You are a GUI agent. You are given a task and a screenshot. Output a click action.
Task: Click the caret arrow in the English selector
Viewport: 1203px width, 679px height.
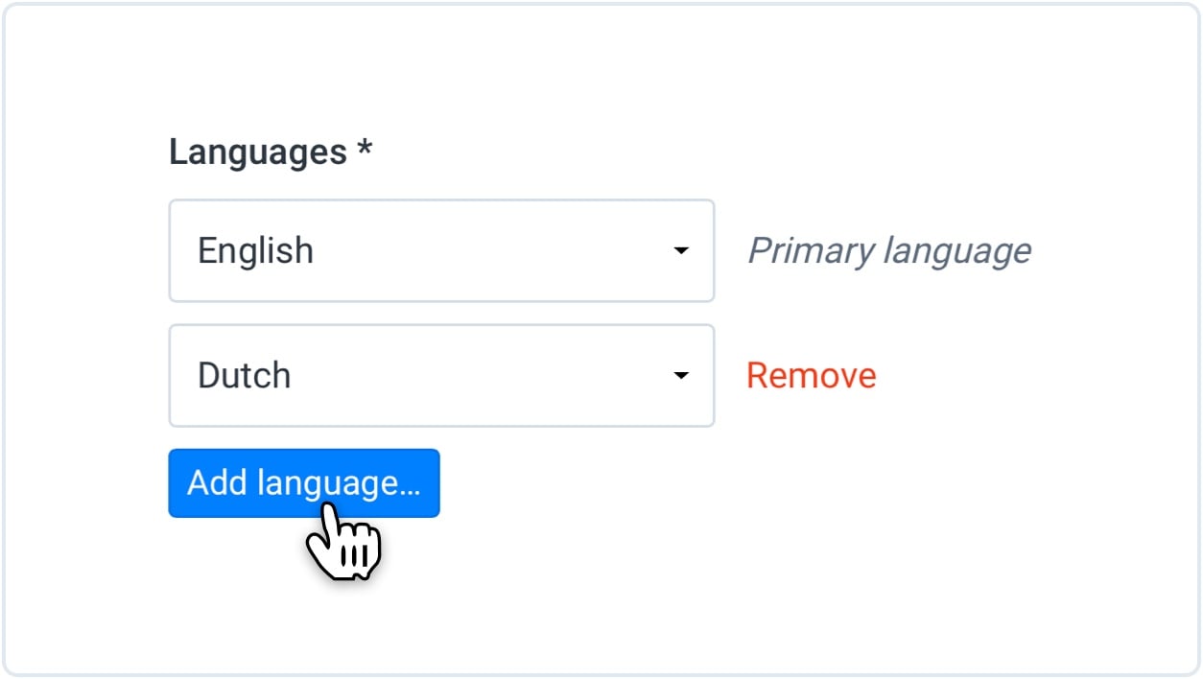(681, 250)
